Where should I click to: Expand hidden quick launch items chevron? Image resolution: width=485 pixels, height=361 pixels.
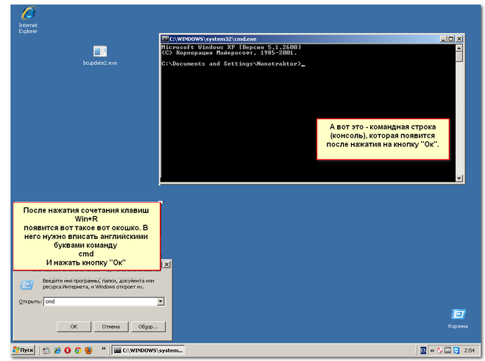[x=103, y=349]
